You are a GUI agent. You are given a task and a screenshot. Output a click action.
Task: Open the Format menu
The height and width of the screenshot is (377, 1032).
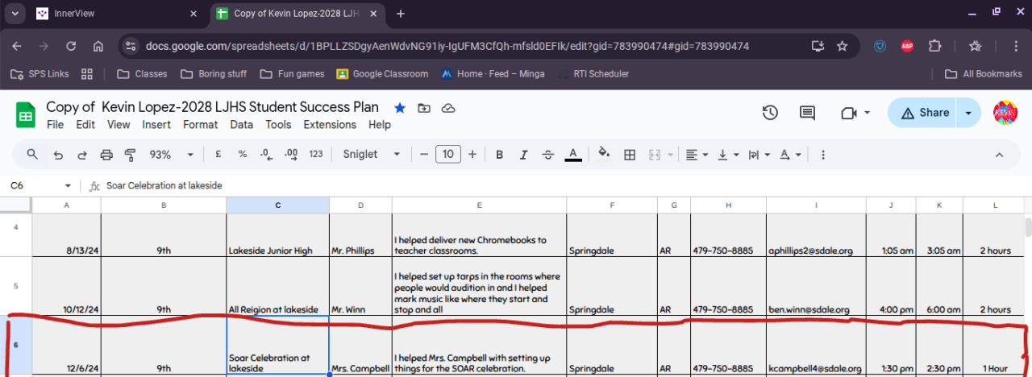[x=200, y=125]
